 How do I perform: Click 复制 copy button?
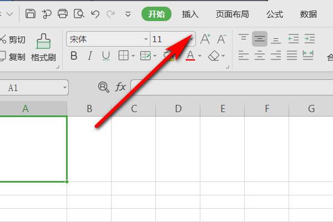[x=13, y=57]
